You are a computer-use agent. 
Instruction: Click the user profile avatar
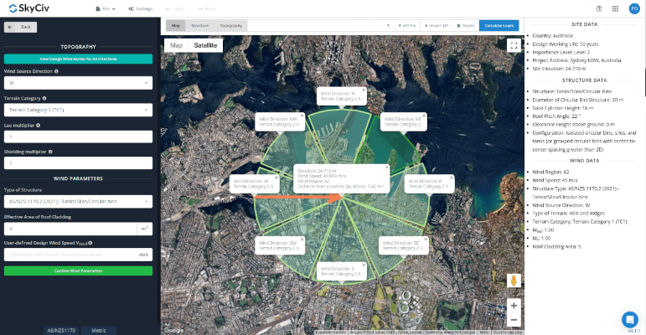633,8
